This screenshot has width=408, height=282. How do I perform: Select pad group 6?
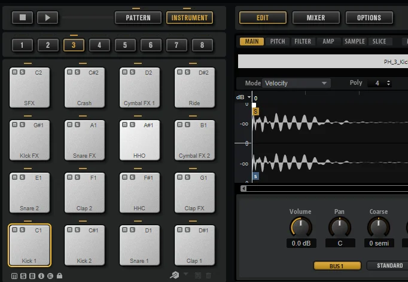click(151, 45)
